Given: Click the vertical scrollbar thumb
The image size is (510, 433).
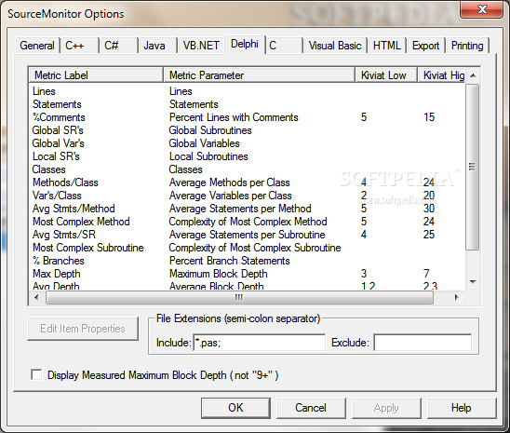Looking at the screenshot, I should pyautogui.click(x=473, y=167).
